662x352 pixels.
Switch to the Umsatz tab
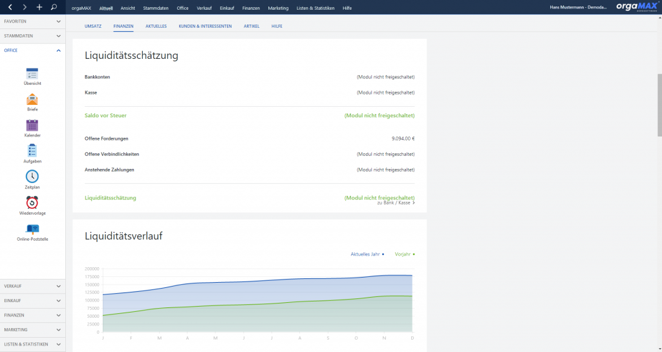tap(93, 26)
